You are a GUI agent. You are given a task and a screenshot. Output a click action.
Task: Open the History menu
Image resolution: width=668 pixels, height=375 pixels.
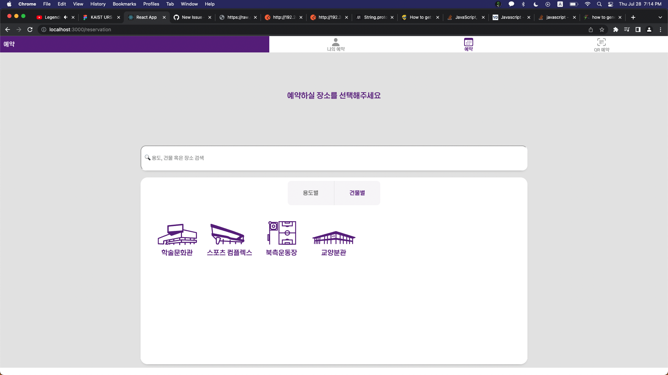pyautogui.click(x=98, y=4)
